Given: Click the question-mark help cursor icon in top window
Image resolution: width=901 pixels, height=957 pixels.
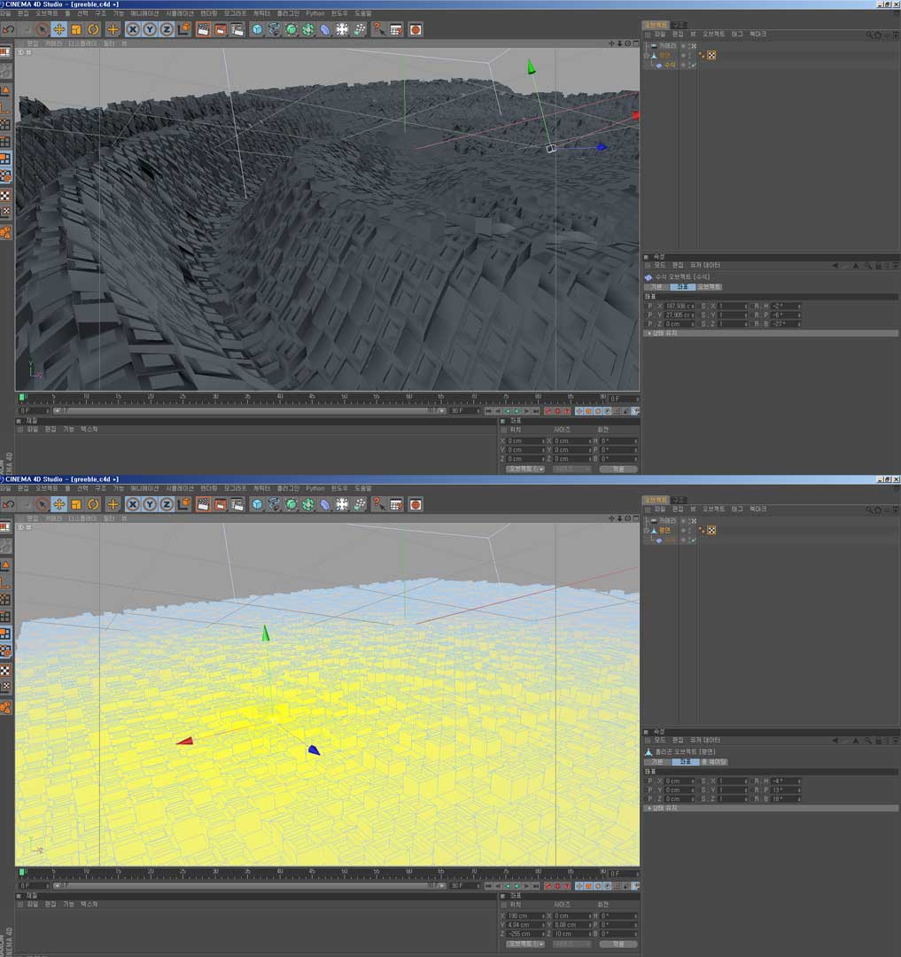Looking at the screenshot, I should tap(379, 29).
